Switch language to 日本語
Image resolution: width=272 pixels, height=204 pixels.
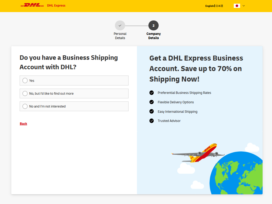(x=219, y=6)
